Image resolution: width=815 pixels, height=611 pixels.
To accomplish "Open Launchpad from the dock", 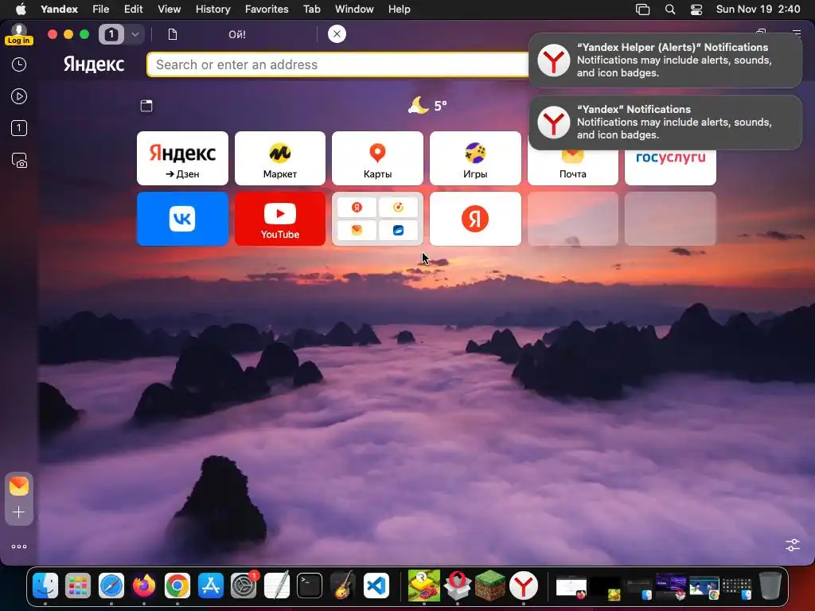I will (78, 586).
